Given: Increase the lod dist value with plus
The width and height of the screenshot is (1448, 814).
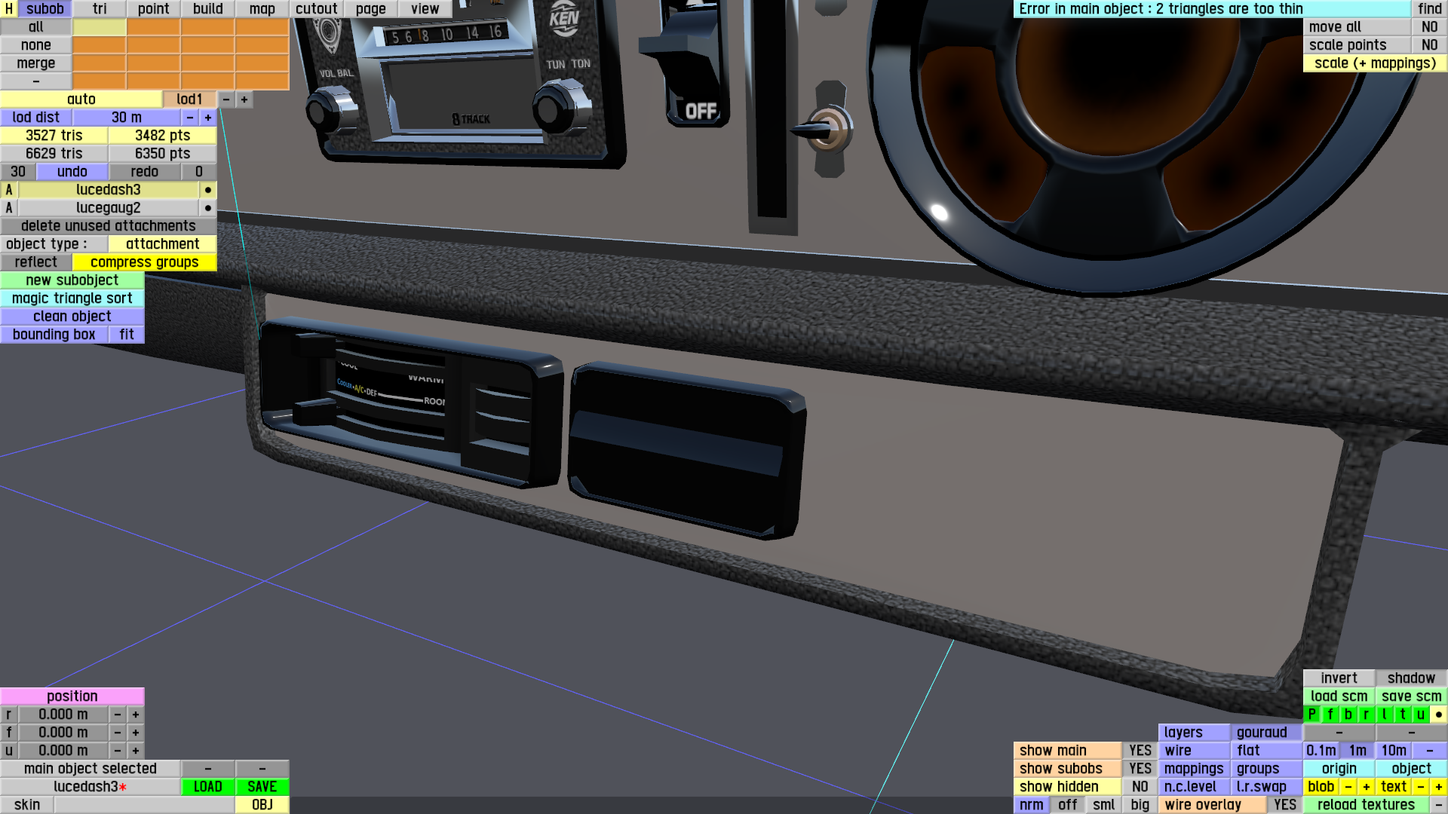Looking at the screenshot, I should 208,118.
